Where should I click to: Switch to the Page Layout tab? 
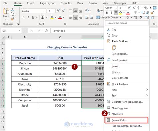47,3
